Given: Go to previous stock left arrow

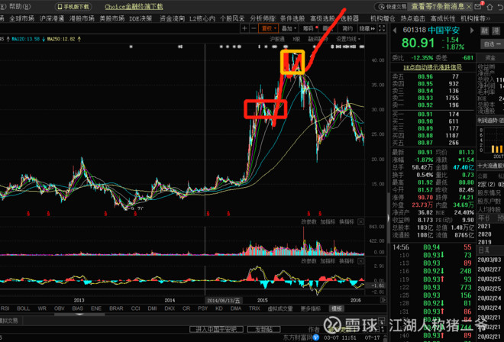Looking at the screenshot, I should [395, 31].
